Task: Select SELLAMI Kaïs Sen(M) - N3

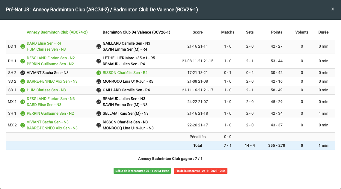Action: 126,113
